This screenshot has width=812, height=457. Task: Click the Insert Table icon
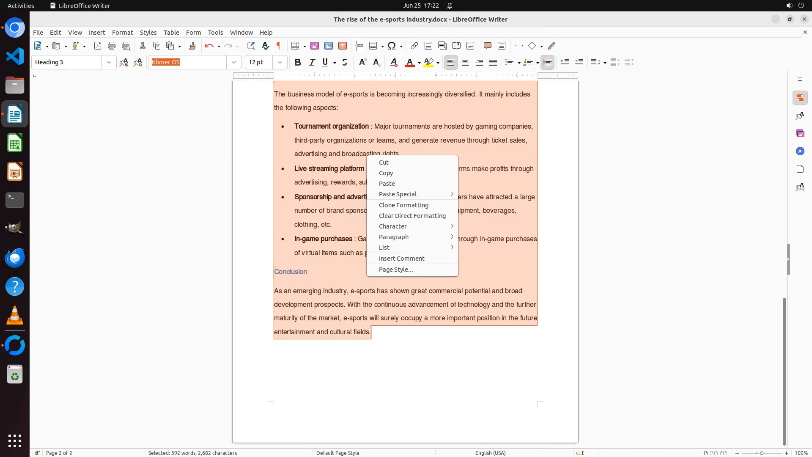(x=296, y=46)
